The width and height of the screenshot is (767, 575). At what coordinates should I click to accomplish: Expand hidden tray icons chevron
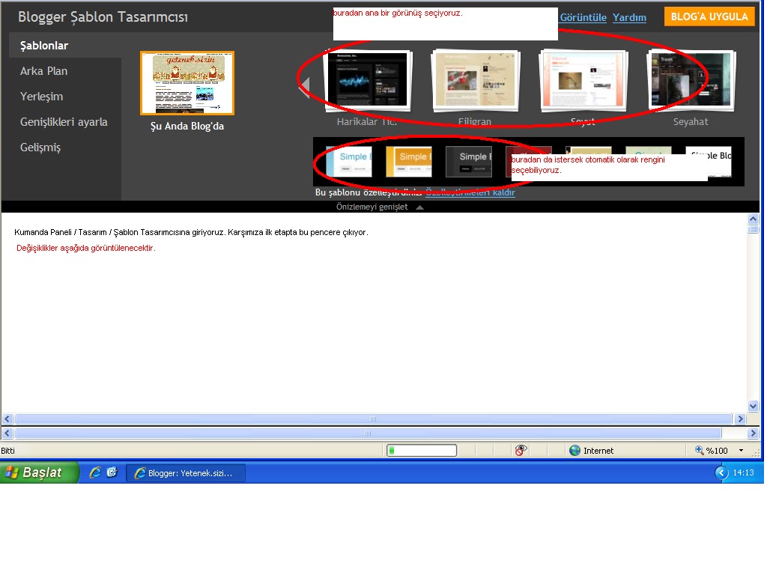(x=721, y=473)
